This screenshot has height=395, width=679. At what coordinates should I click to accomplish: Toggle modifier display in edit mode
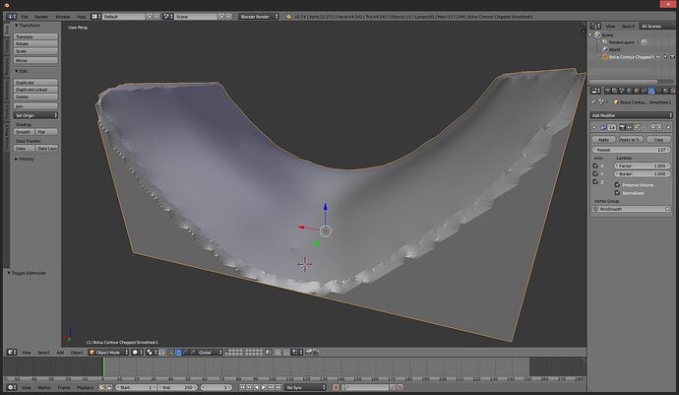[x=637, y=127]
